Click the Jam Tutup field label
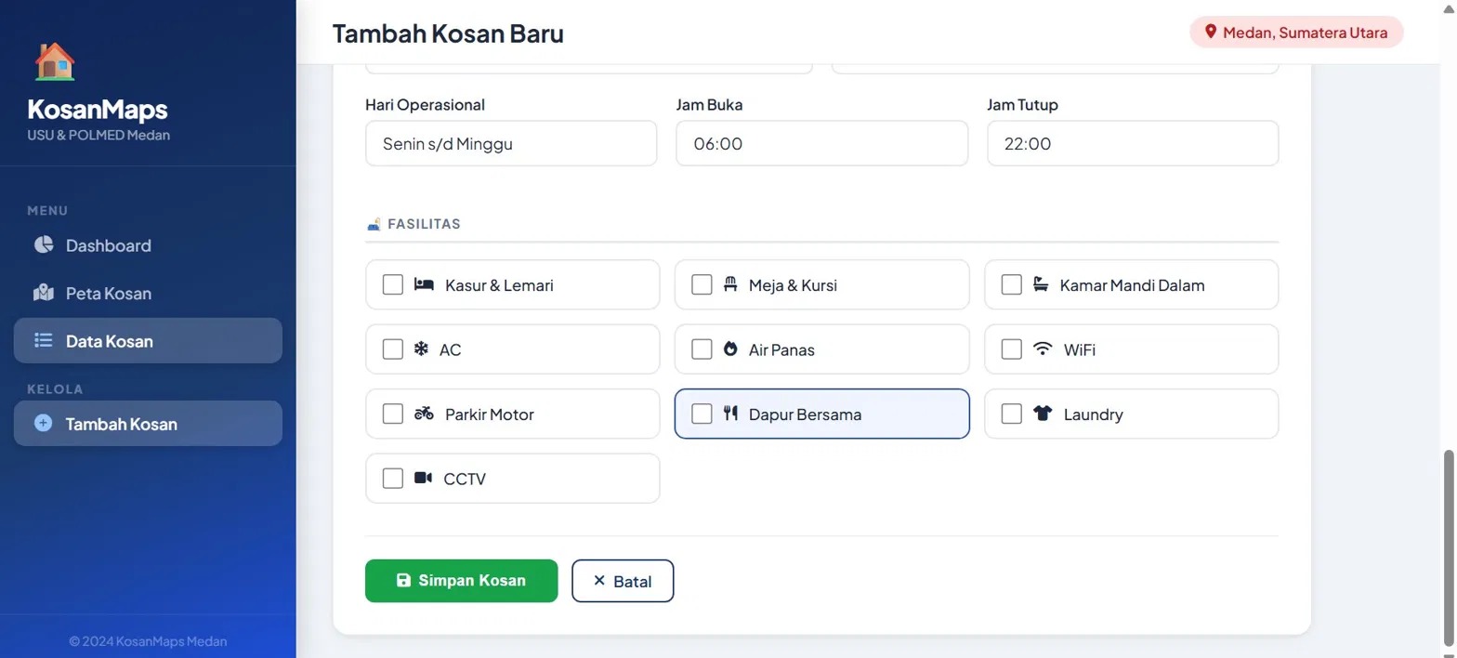This screenshot has height=658, width=1457. [1022, 105]
